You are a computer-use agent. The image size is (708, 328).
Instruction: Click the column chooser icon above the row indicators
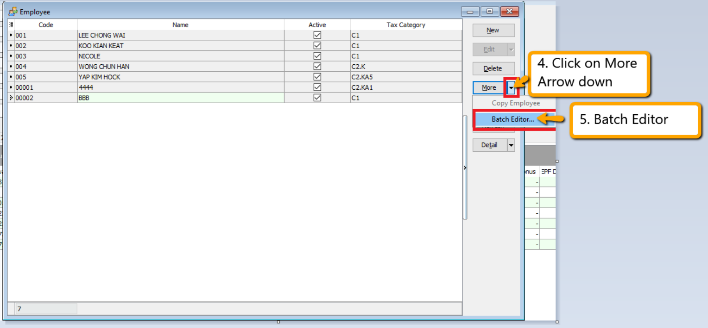coord(11,25)
